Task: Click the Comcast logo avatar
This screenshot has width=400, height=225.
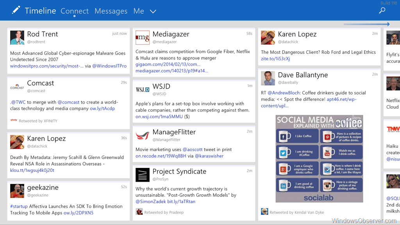Action: point(17,87)
